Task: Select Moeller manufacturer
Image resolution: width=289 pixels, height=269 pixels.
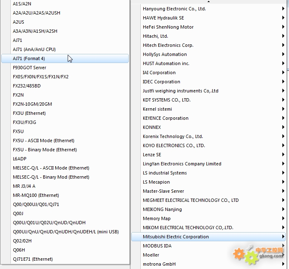Action: (x=208, y=255)
